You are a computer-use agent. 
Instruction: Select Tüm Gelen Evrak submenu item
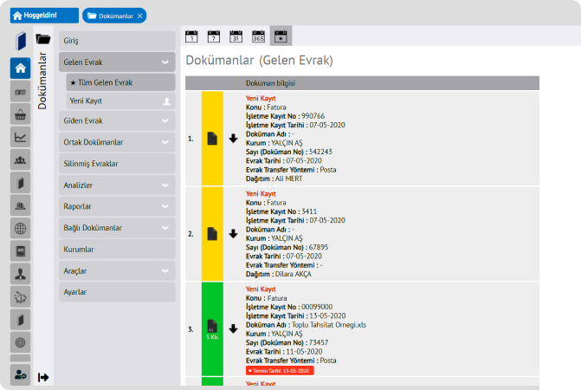tap(121, 82)
